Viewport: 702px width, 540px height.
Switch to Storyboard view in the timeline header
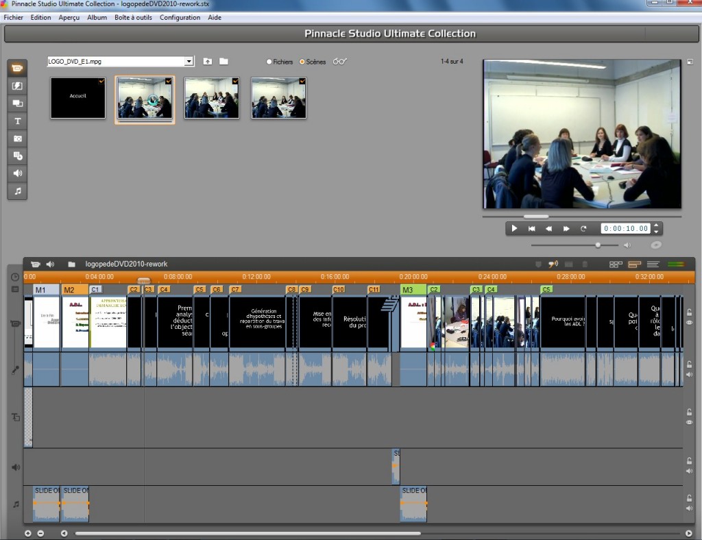click(x=616, y=264)
